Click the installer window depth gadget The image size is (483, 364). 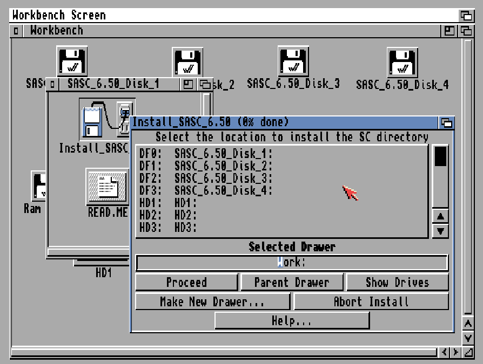tap(446, 122)
